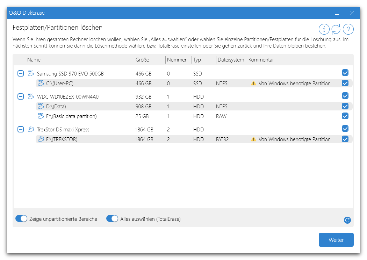Click the 25 GB size value
The width and height of the screenshot is (367, 260).
pyautogui.click(x=142, y=116)
